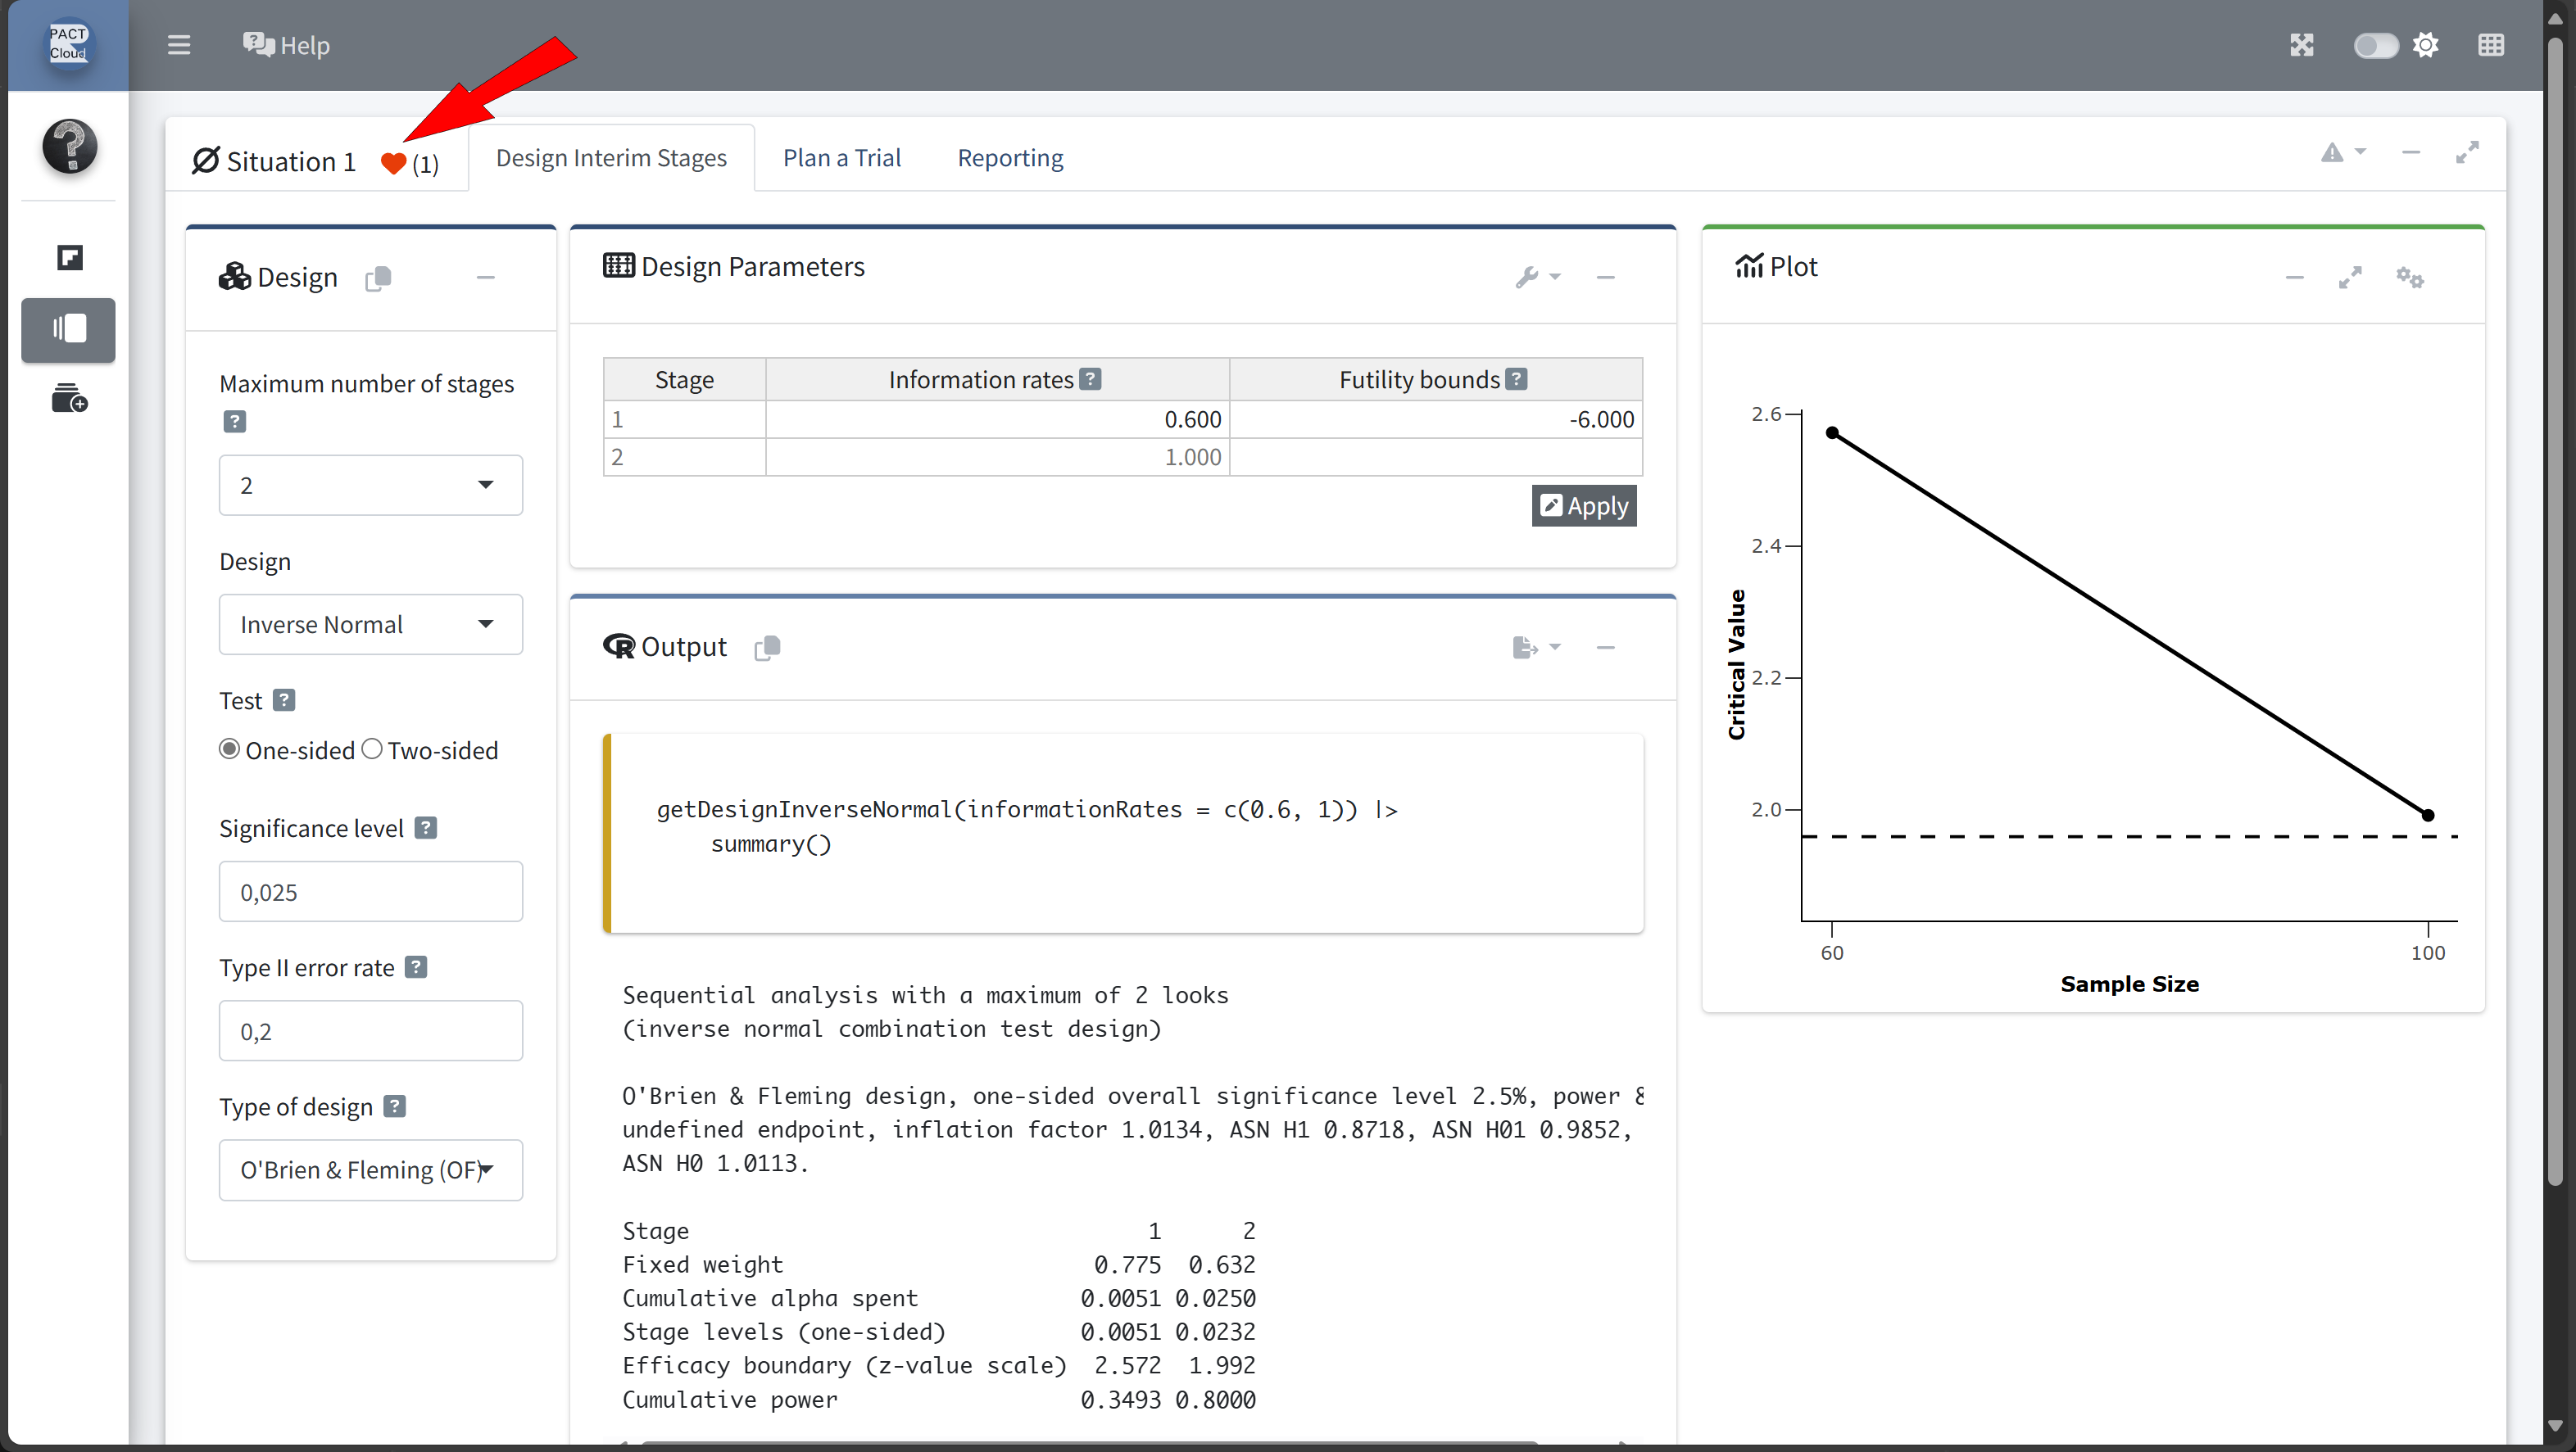Open the Inverse Normal design dropdown
The height and width of the screenshot is (1452, 2576).
370,625
